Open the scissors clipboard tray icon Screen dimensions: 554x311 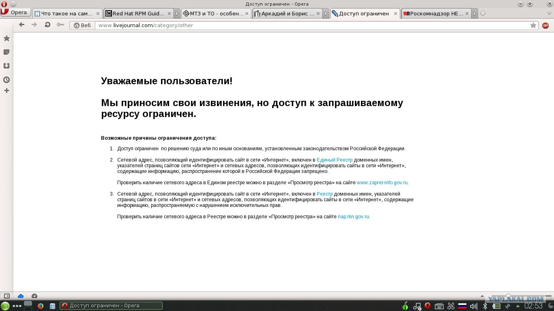tap(451, 306)
